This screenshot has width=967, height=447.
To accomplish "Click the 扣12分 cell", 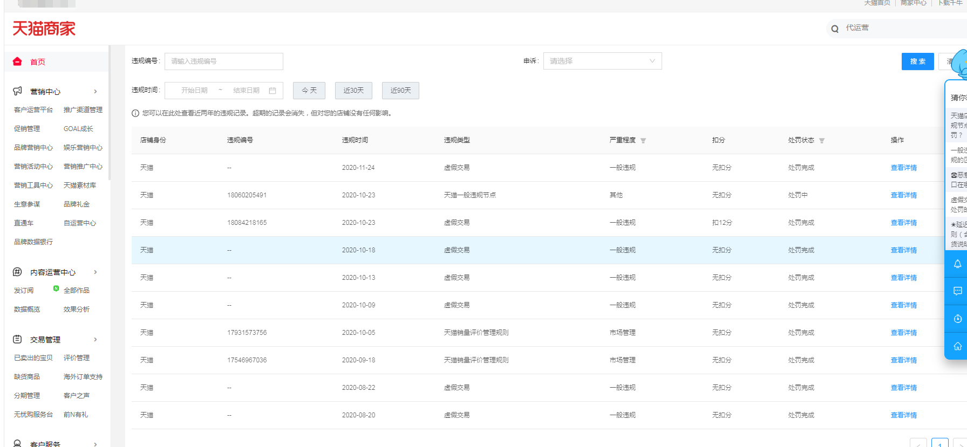I will point(722,223).
